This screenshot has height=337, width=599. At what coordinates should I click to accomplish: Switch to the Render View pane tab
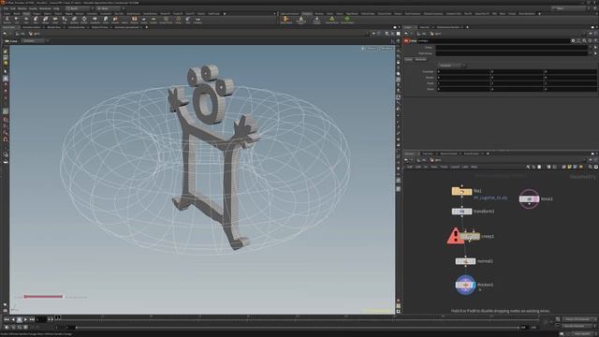coord(53,27)
